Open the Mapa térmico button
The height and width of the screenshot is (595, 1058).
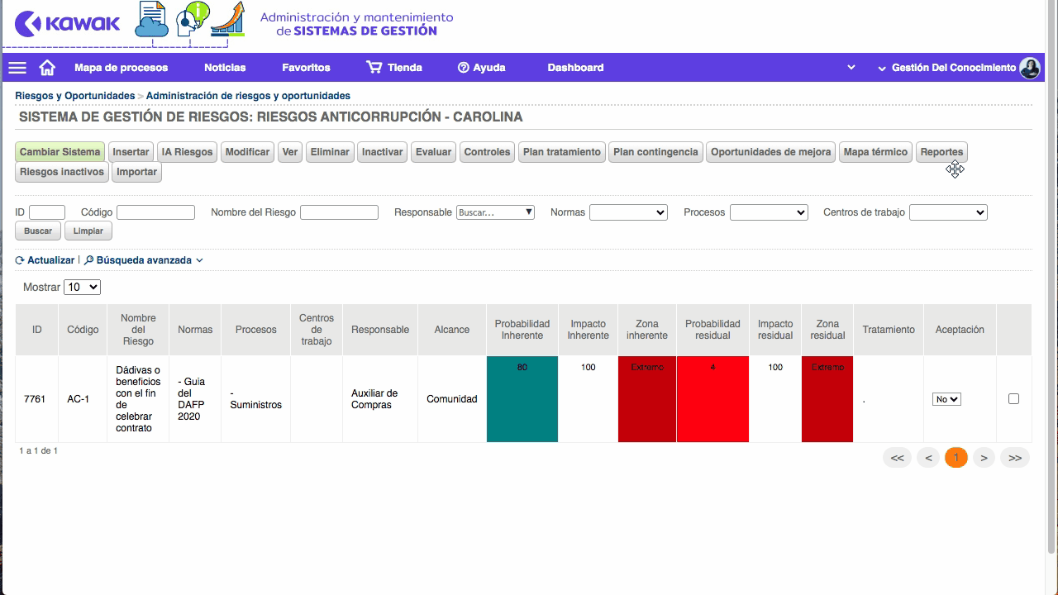coord(875,152)
